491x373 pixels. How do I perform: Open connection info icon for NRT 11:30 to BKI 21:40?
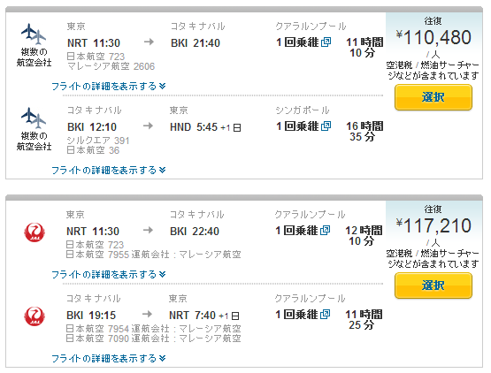pyautogui.click(x=326, y=42)
